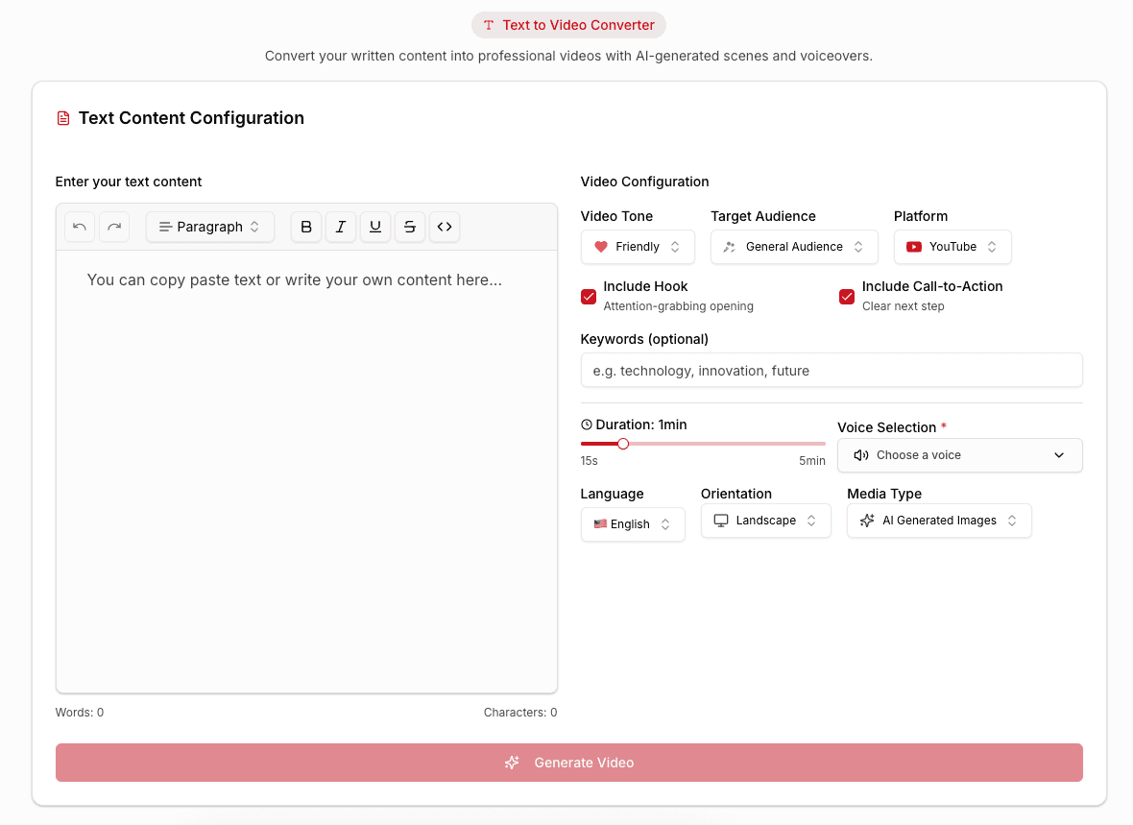Click the Attention-grabbing opening description

pyautogui.click(x=679, y=305)
